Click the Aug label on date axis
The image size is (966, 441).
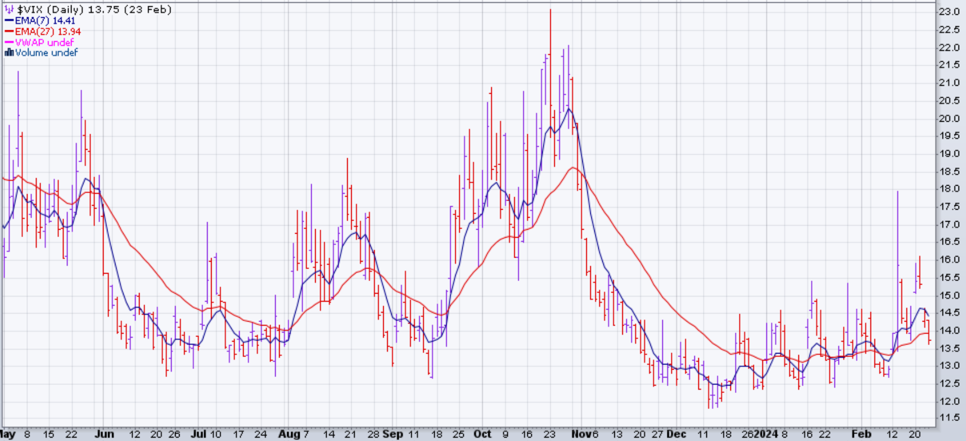pos(289,434)
